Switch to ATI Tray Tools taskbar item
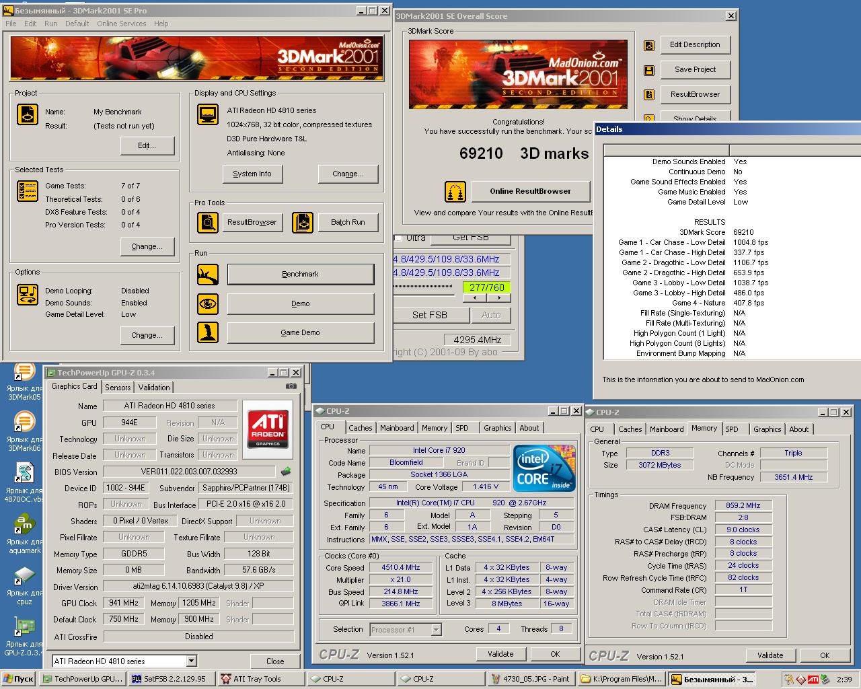 [x=261, y=679]
